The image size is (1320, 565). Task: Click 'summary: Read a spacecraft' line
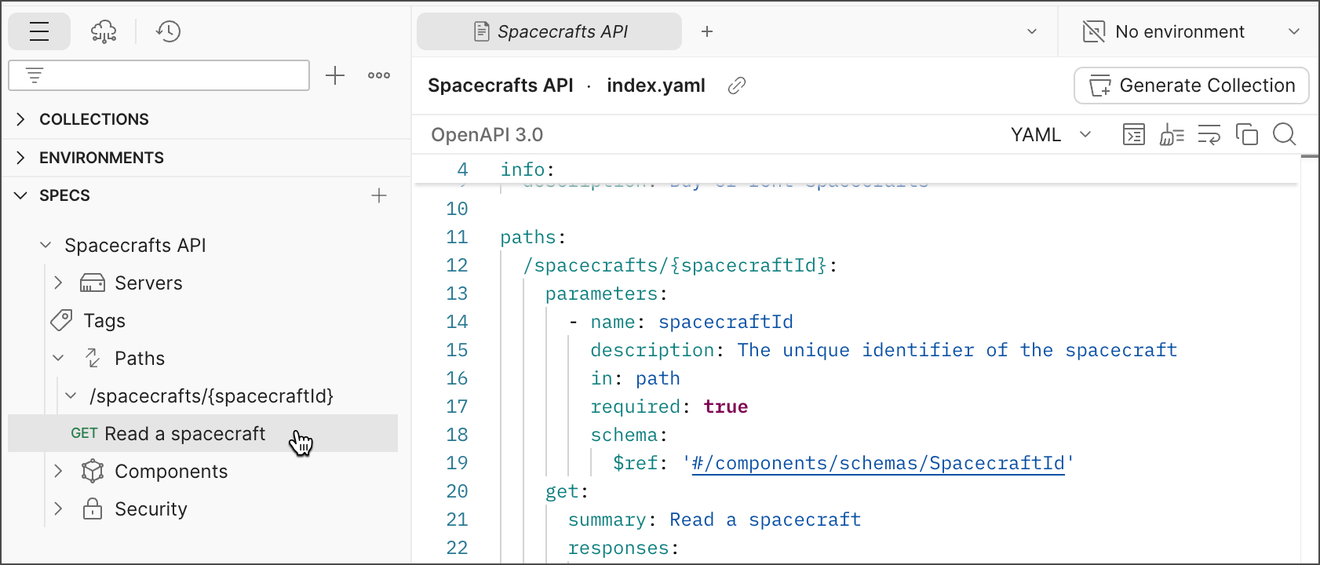point(715,519)
